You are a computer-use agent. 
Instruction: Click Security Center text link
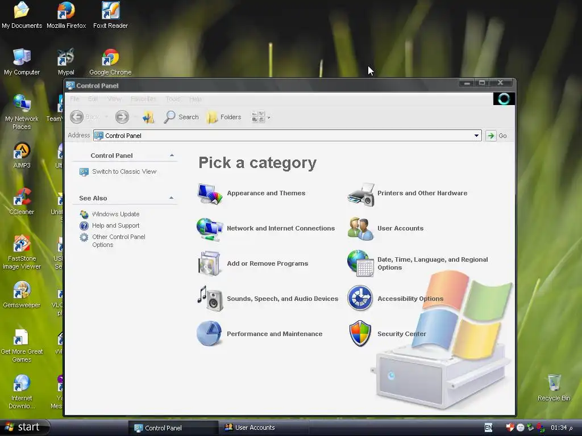pyautogui.click(x=402, y=334)
